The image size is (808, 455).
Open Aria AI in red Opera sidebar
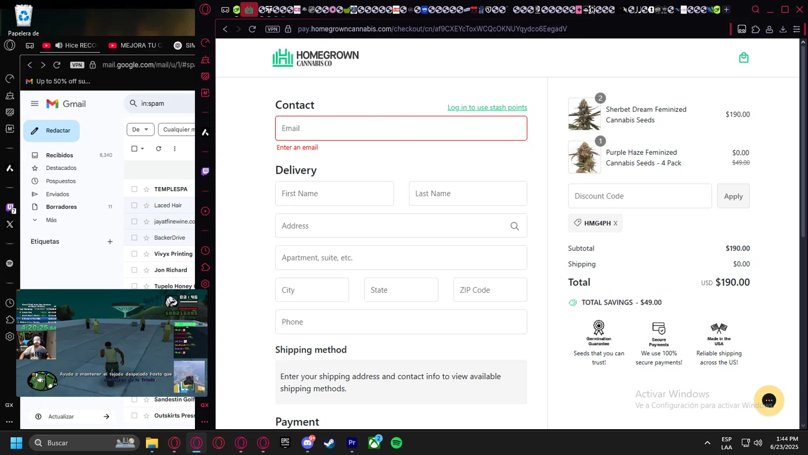click(205, 132)
